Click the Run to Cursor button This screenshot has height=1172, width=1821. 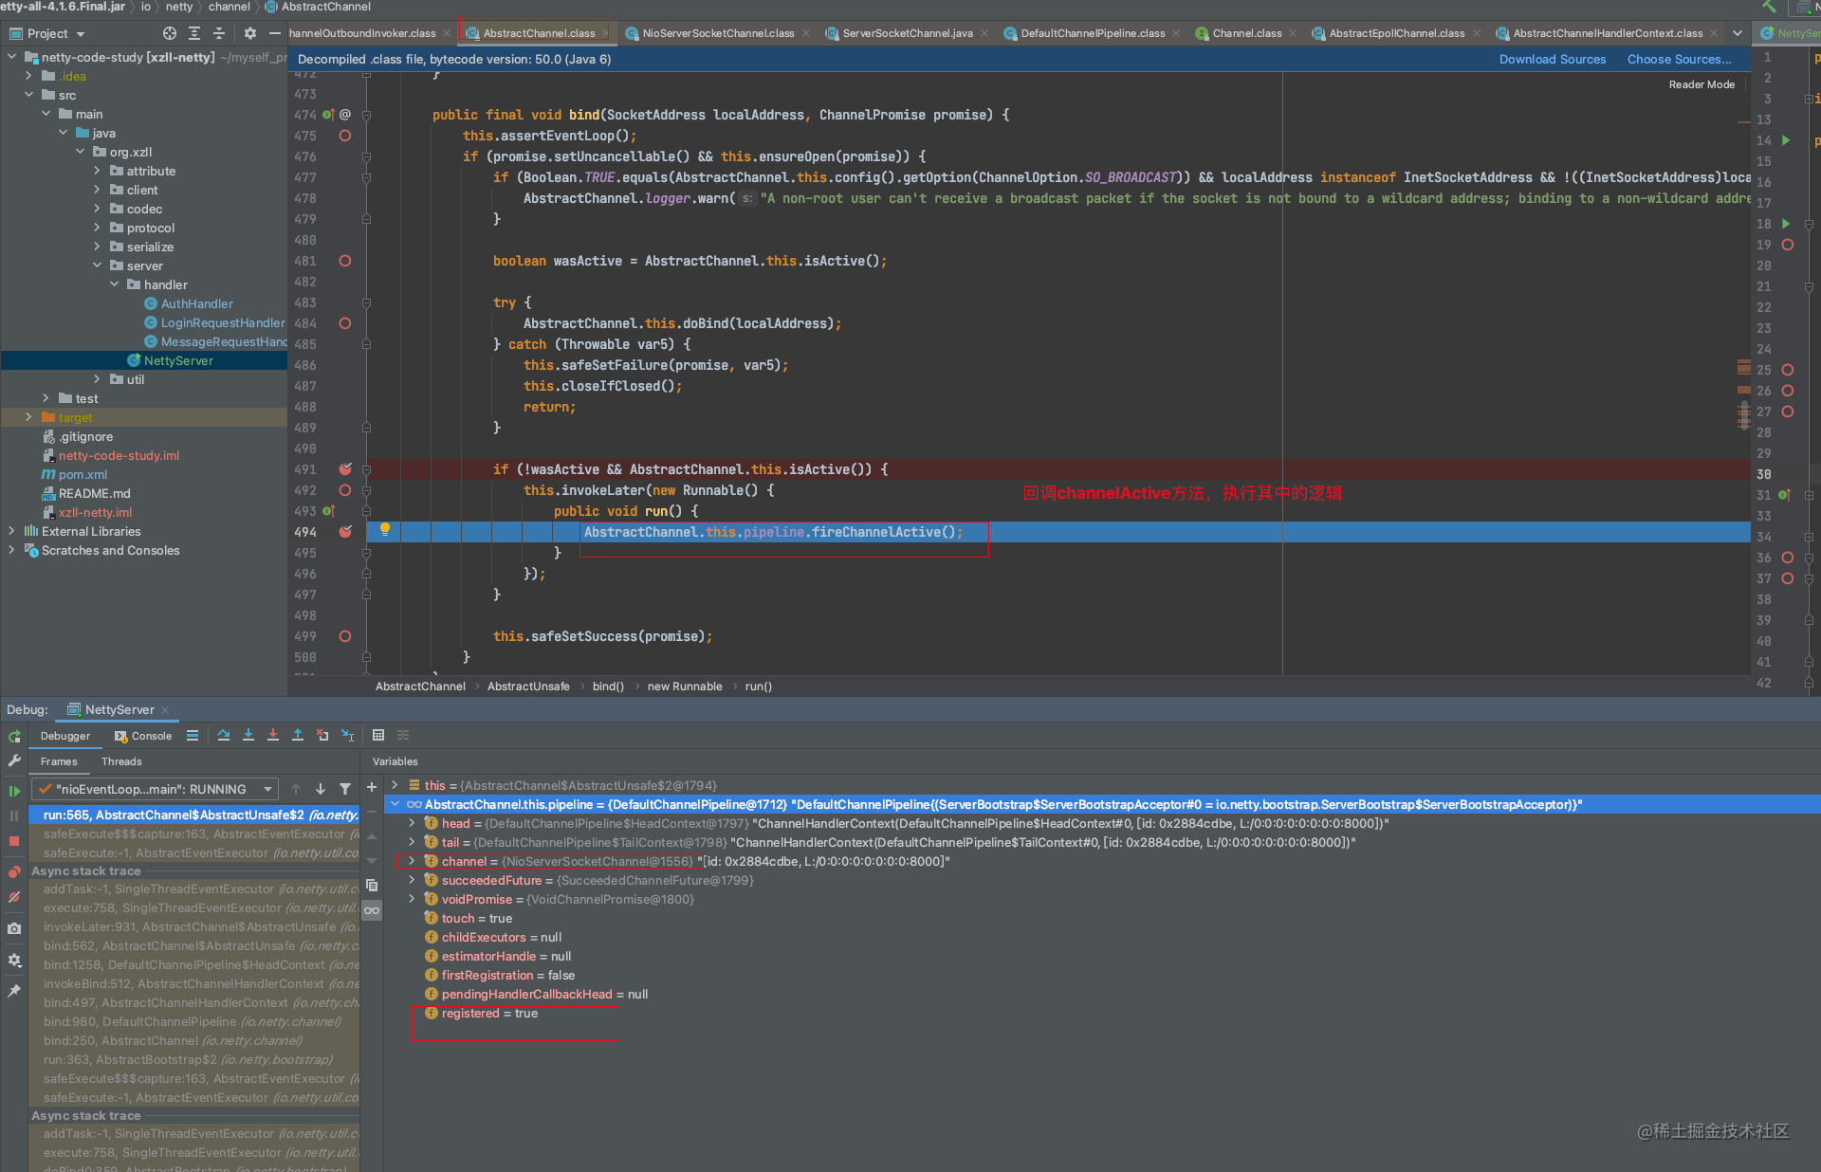point(348,735)
